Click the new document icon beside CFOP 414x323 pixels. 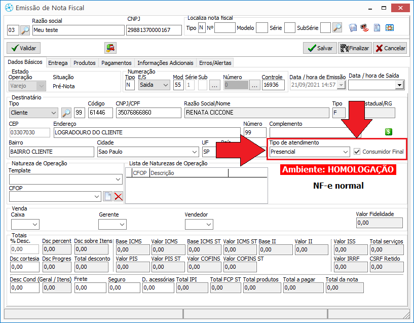pyautogui.click(x=108, y=197)
